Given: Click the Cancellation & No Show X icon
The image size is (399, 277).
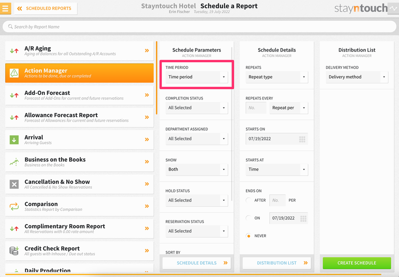Looking at the screenshot, I should click(x=14, y=184).
